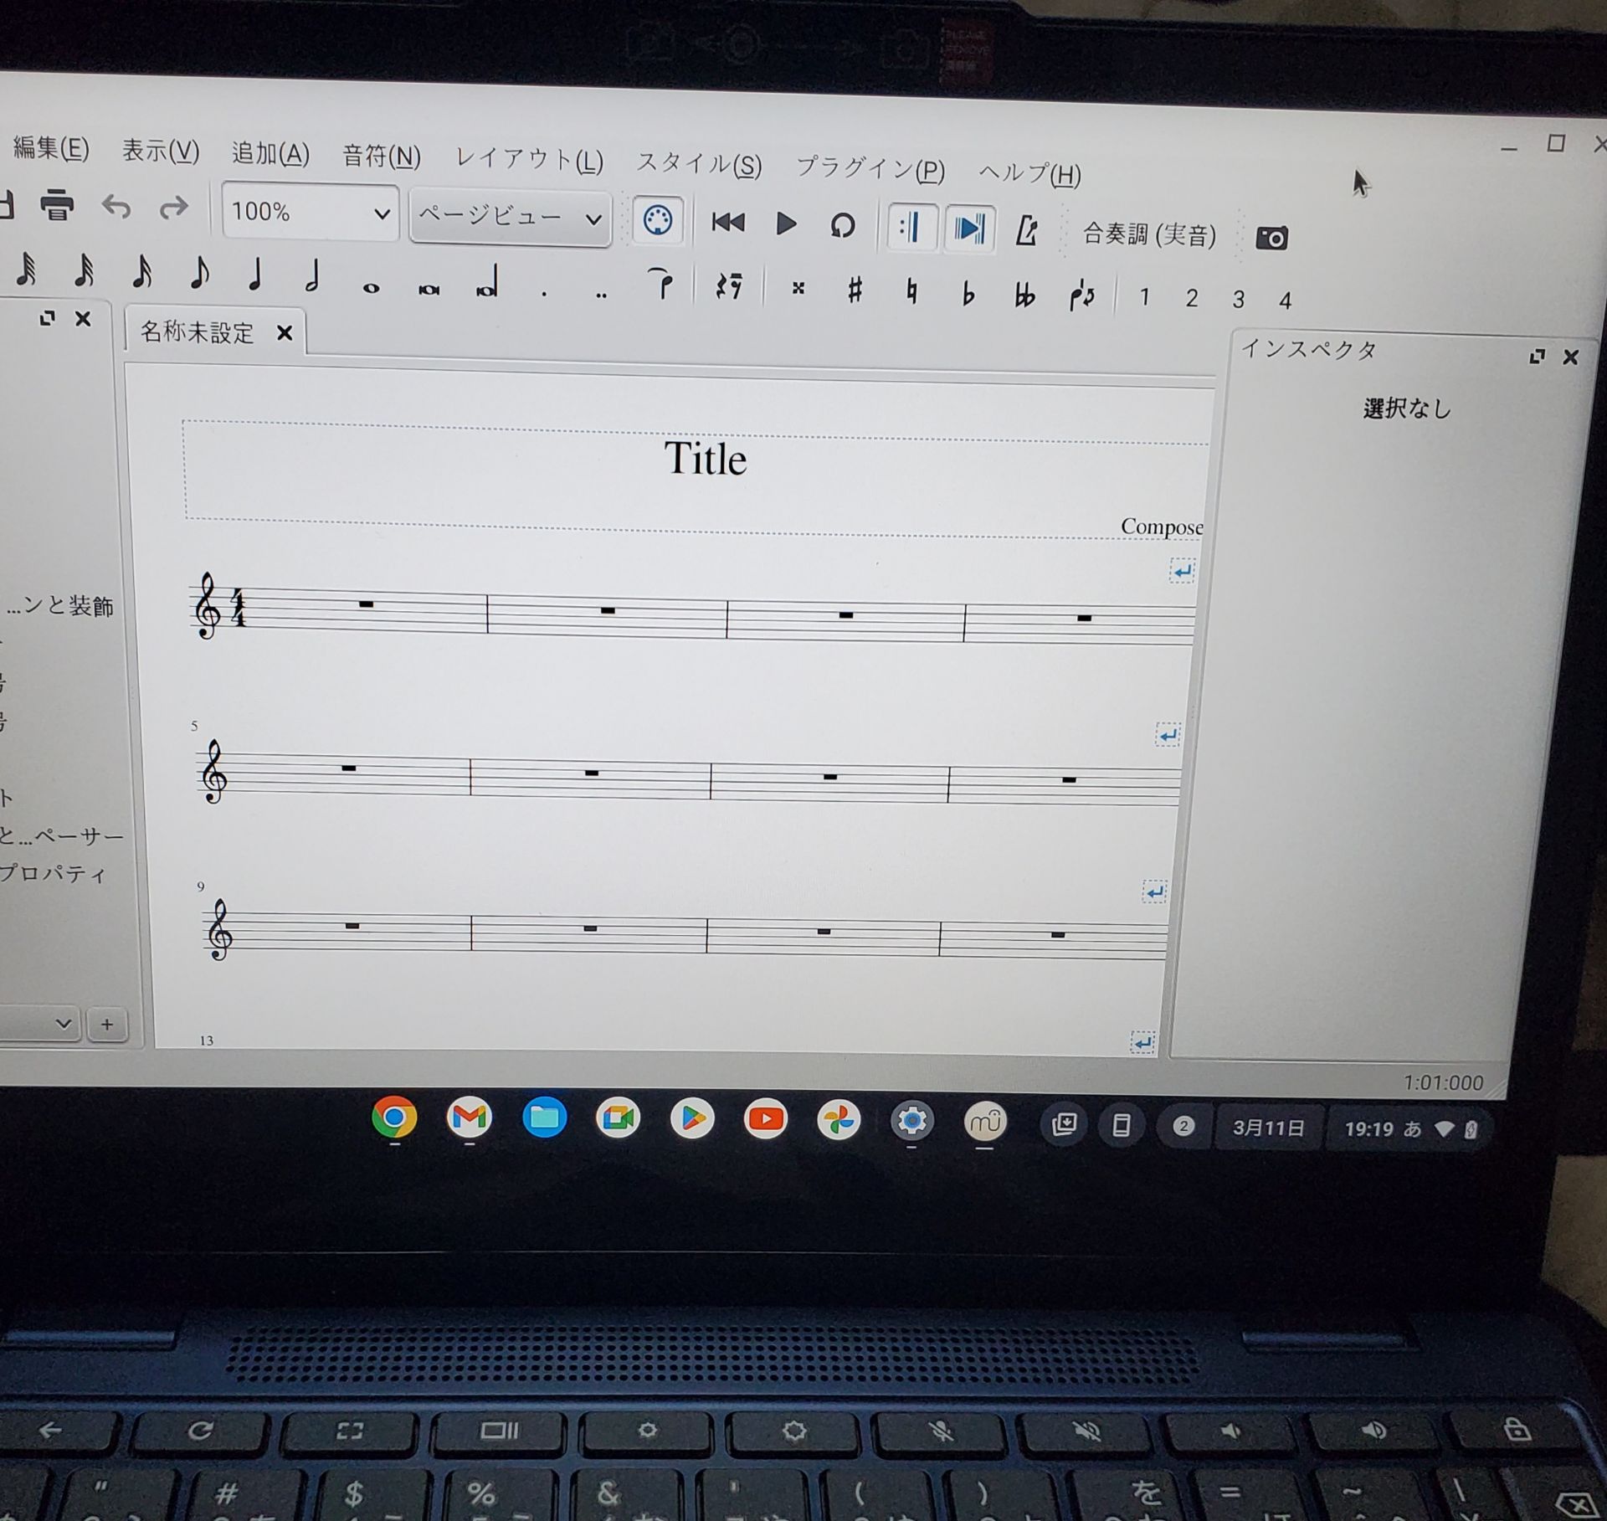Apply flat accidental
Screen dimensions: 1607x1521
click(x=968, y=293)
